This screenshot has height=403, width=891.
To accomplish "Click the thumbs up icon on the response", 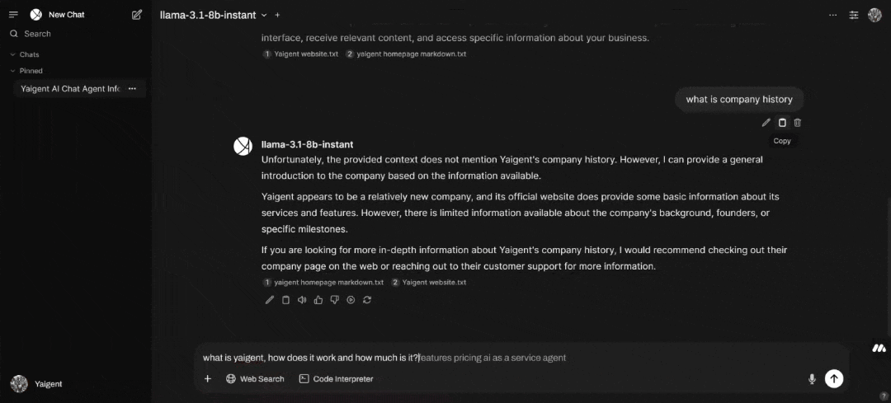I will (x=318, y=300).
